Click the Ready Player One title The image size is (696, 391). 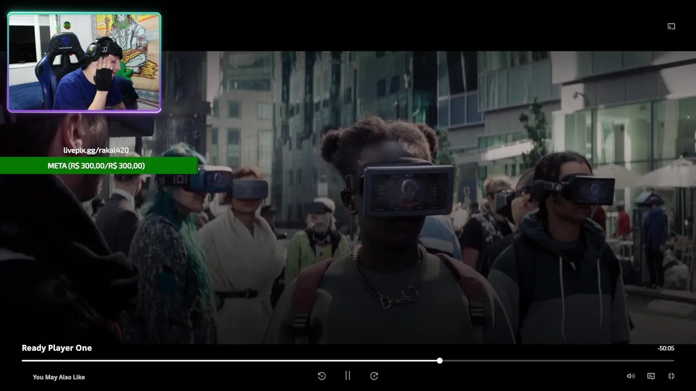57,348
